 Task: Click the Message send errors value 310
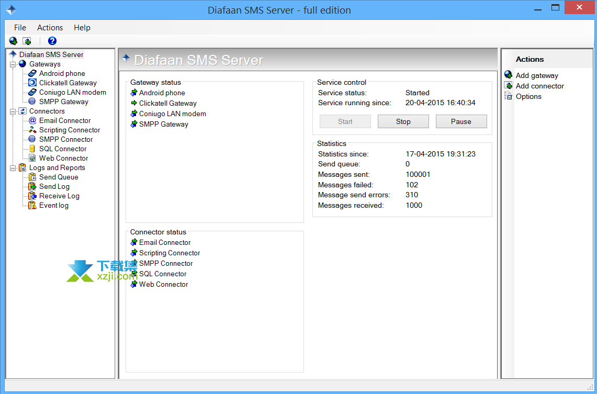[x=412, y=195]
